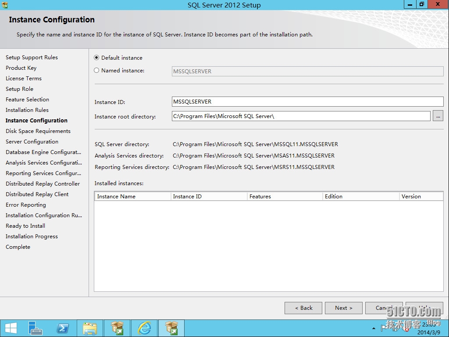
Task: Click the bold Instance Configuration sidebar step
Action: pyautogui.click(x=37, y=120)
